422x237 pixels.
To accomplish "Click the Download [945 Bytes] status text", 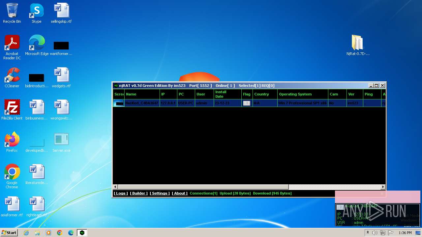I will (x=272, y=193).
